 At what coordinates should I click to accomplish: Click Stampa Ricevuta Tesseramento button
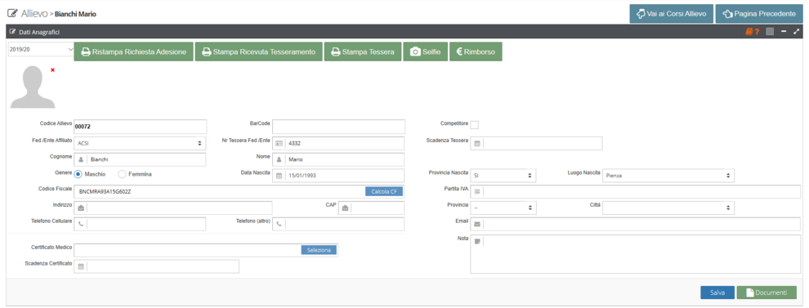coord(258,51)
